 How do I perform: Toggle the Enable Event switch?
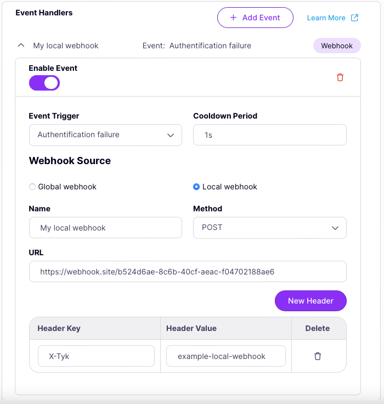pyautogui.click(x=44, y=83)
